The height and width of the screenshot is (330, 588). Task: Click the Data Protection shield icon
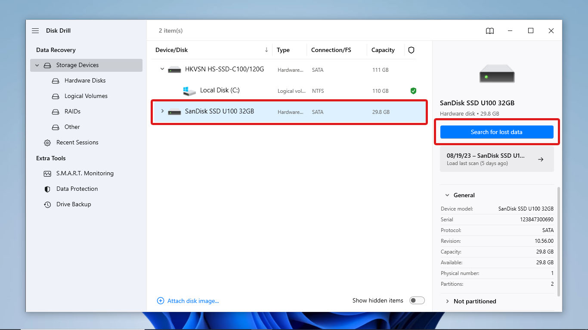(x=47, y=189)
